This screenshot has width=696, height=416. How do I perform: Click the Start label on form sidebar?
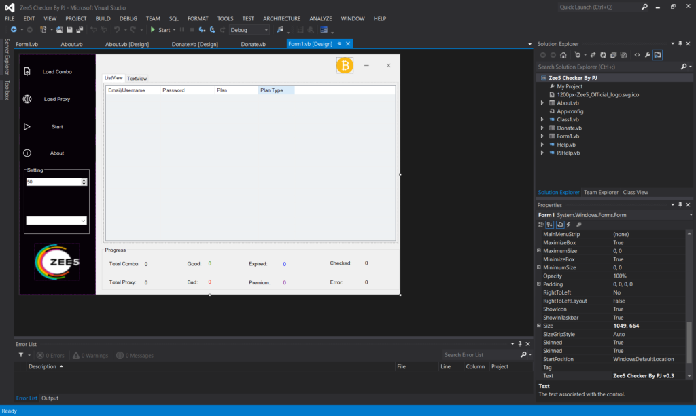(x=57, y=127)
